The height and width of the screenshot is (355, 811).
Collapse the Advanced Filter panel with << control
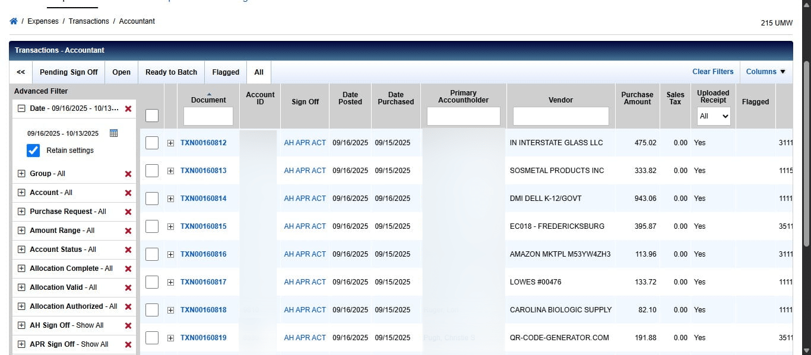[x=20, y=72]
